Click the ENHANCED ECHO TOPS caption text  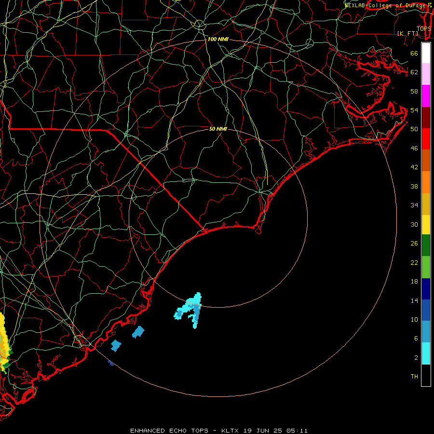(169, 431)
